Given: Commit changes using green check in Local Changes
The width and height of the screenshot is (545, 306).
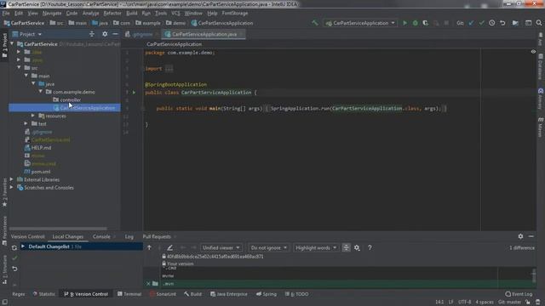Looking at the screenshot, I should tap(14, 258).
